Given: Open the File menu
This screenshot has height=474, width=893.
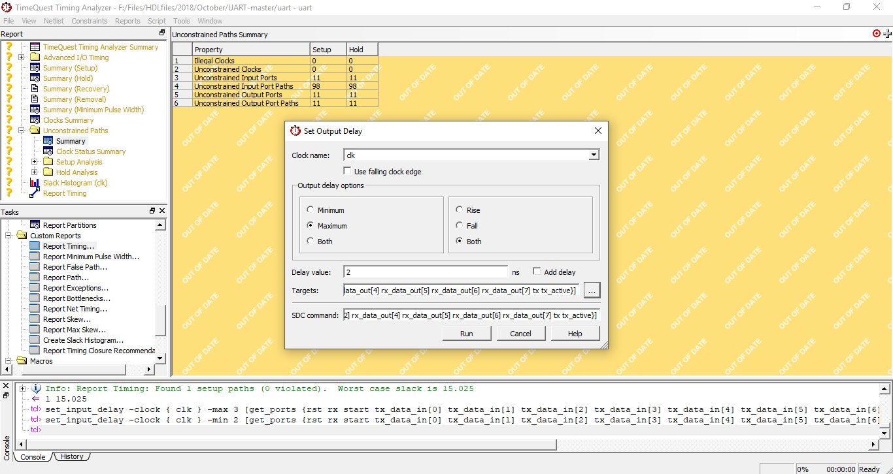Looking at the screenshot, I should pyautogui.click(x=8, y=21).
